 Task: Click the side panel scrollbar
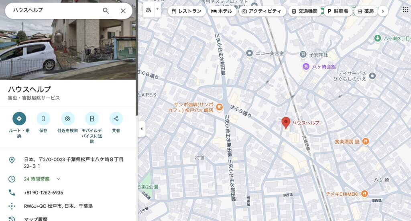(x=136, y=58)
